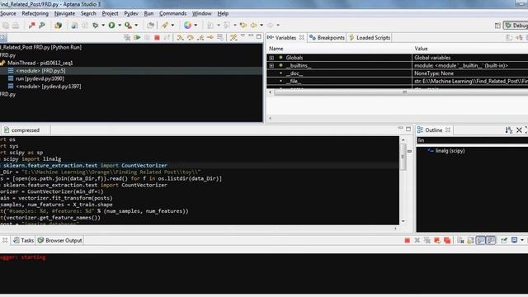Click the Debug bug icon in the main toolbar

(x=96, y=26)
